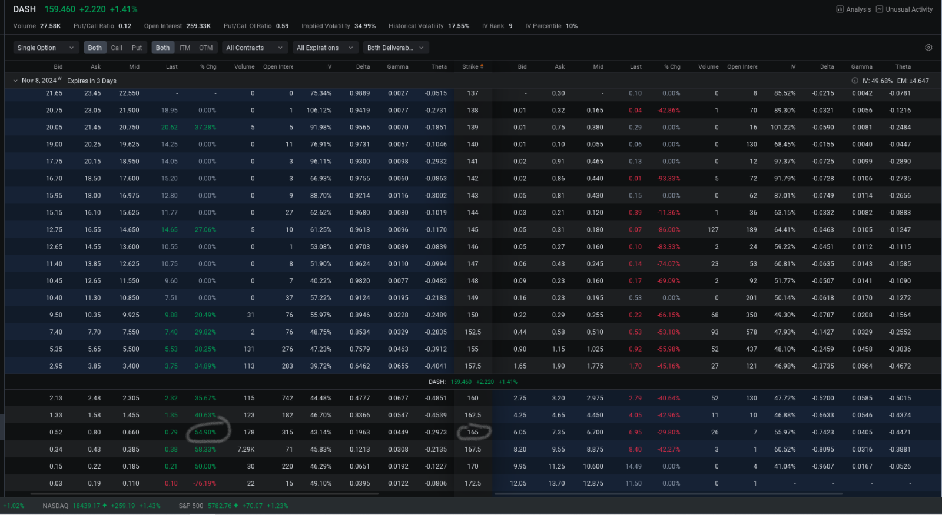Click the calls IV column header
This screenshot has width=942, height=515.
click(329, 66)
